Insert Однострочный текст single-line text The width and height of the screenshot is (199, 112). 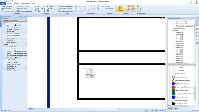(65, 9)
